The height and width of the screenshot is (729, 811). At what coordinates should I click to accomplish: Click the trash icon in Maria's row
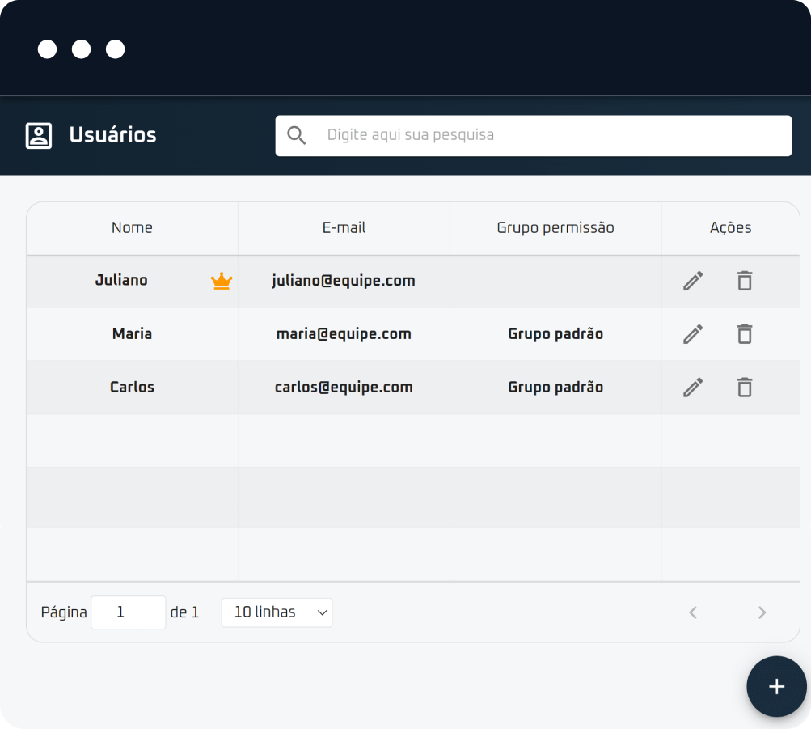point(745,334)
